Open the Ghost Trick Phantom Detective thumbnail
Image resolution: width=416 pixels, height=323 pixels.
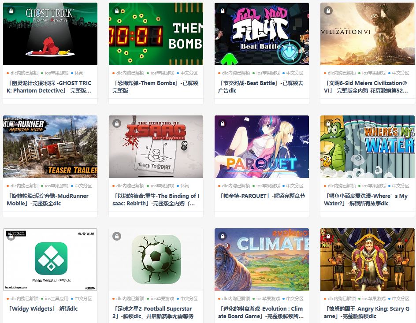click(50, 34)
